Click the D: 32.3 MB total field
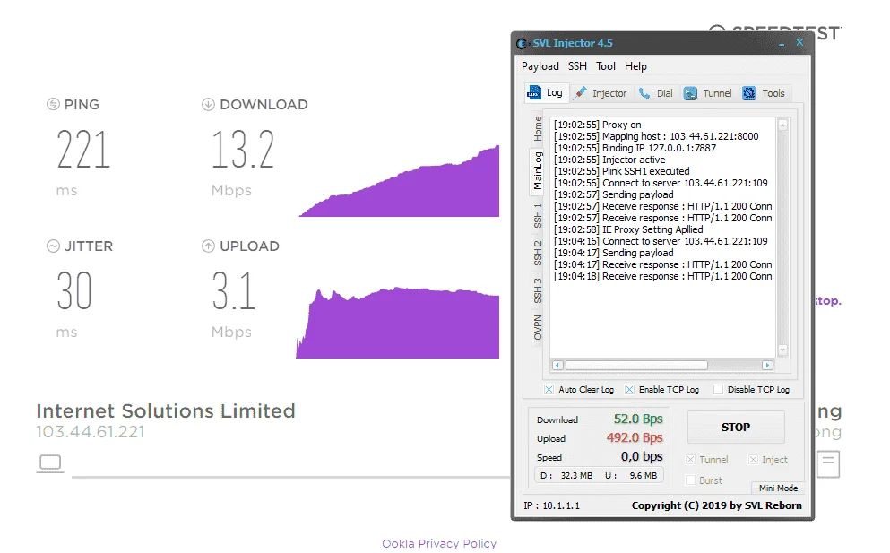Viewport: 890px width, 553px height. [x=566, y=475]
